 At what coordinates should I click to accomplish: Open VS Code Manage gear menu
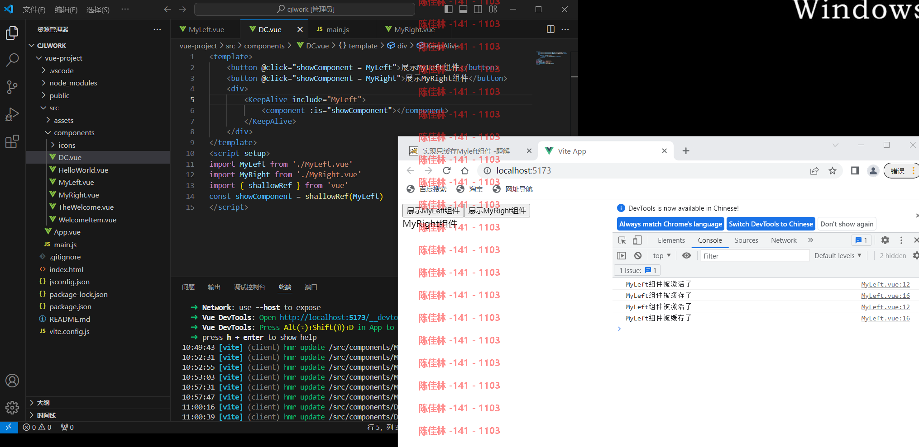[x=12, y=408]
